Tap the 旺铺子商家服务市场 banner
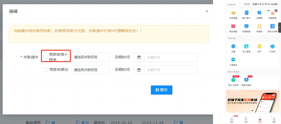Screen dimensions: 281x124 pos(253,101)
